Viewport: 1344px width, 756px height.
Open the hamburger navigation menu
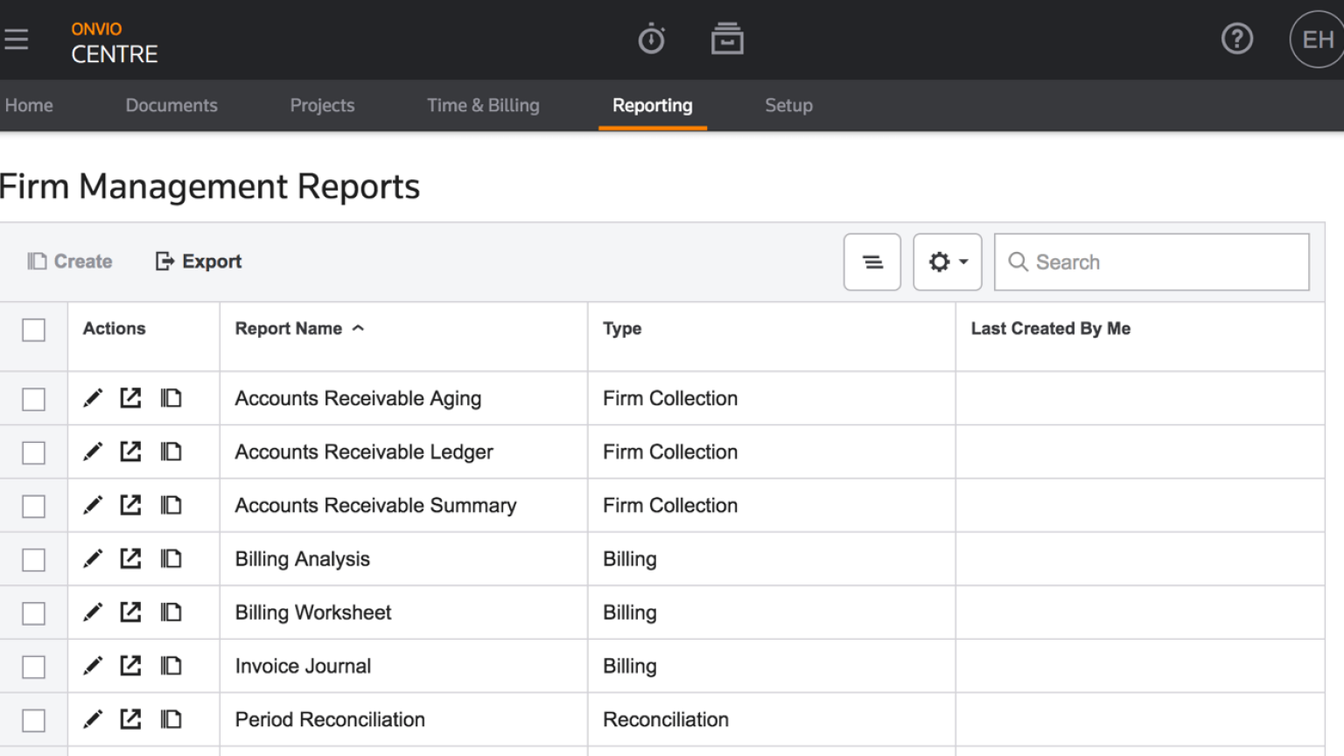[x=17, y=38]
